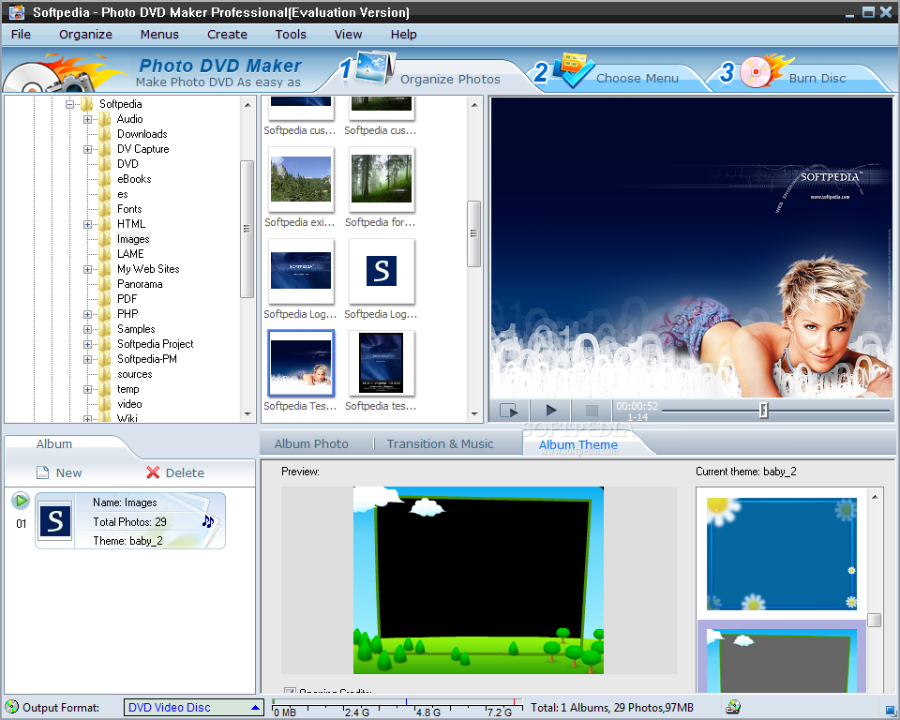Click the Images album S cover thumbnail

tap(55, 521)
